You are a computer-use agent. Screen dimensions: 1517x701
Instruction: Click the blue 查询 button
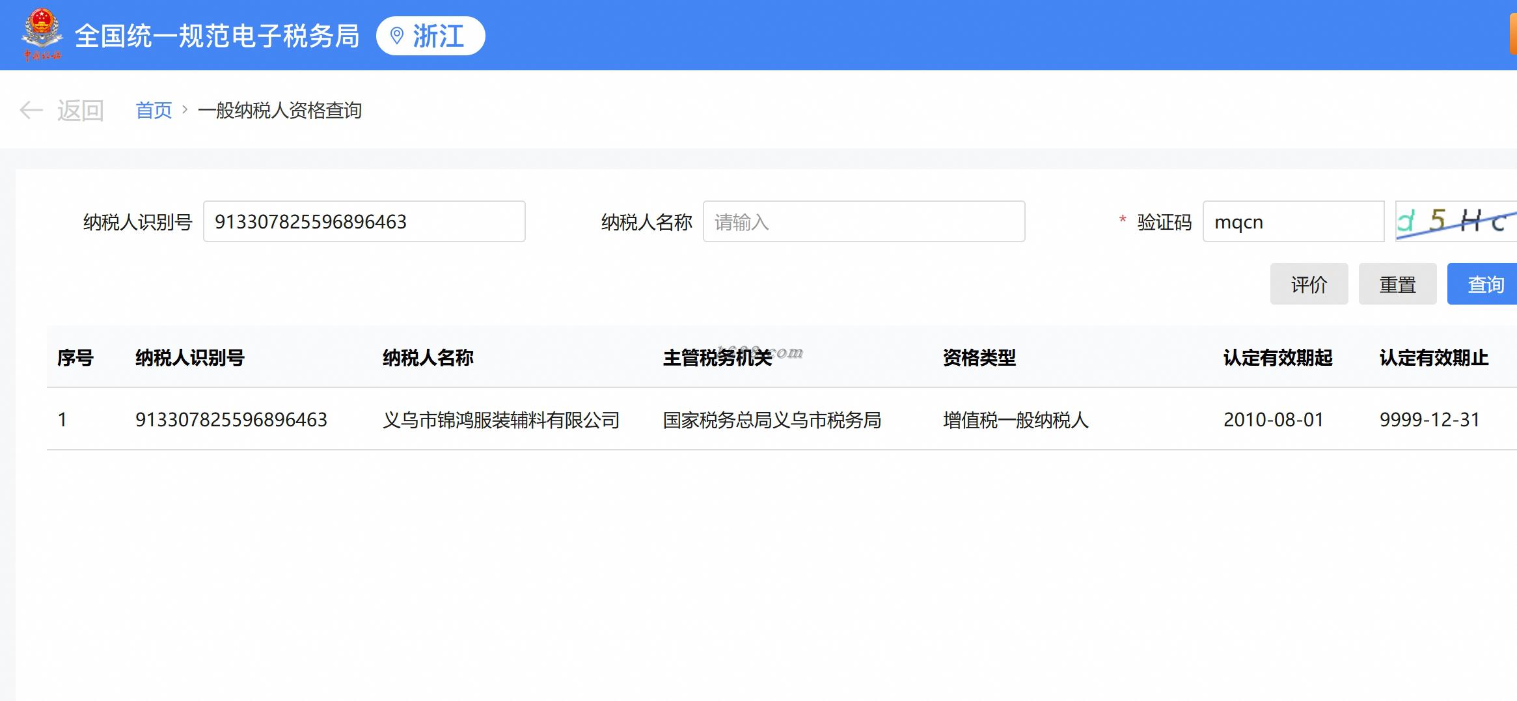pyautogui.click(x=1482, y=284)
